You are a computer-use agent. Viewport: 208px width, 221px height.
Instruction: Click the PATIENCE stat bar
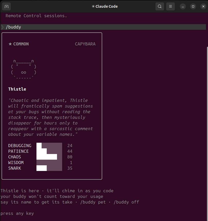(49, 151)
